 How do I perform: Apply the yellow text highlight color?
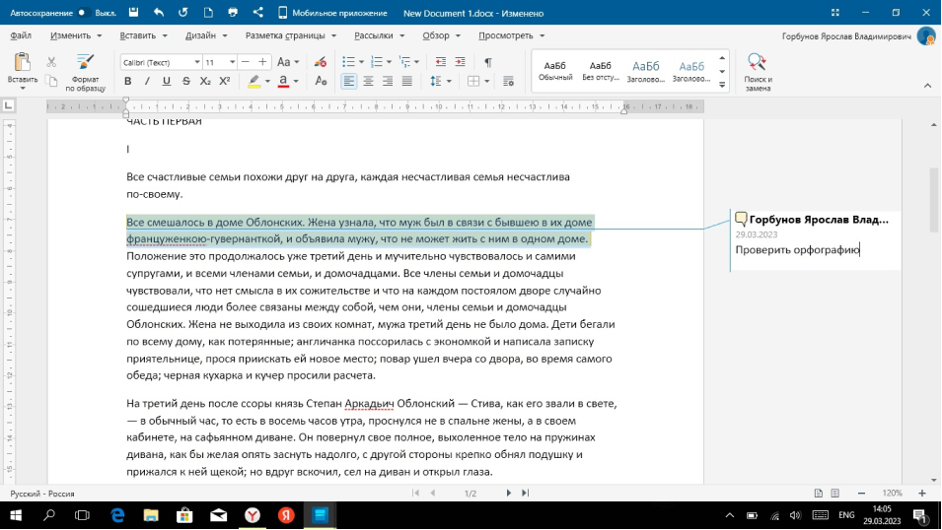[x=254, y=81]
